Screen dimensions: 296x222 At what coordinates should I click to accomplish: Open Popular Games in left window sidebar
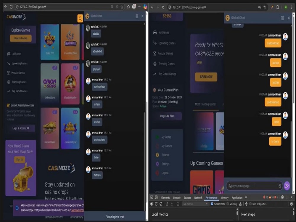(x=16, y=73)
